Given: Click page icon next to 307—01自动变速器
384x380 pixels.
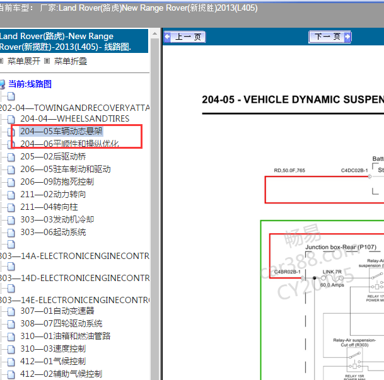Looking at the screenshot, I should [11, 311].
